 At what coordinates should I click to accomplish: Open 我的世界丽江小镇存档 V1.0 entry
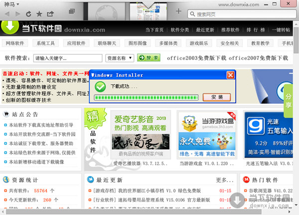(147, 191)
